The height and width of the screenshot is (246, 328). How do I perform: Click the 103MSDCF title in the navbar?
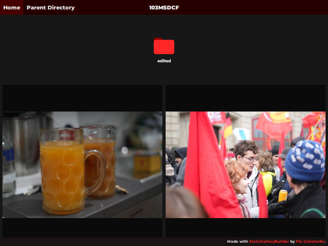click(x=164, y=7)
